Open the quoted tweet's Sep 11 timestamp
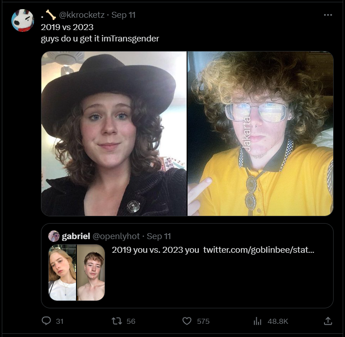Viewport: 345px width, 337px height. pos(159,236)
